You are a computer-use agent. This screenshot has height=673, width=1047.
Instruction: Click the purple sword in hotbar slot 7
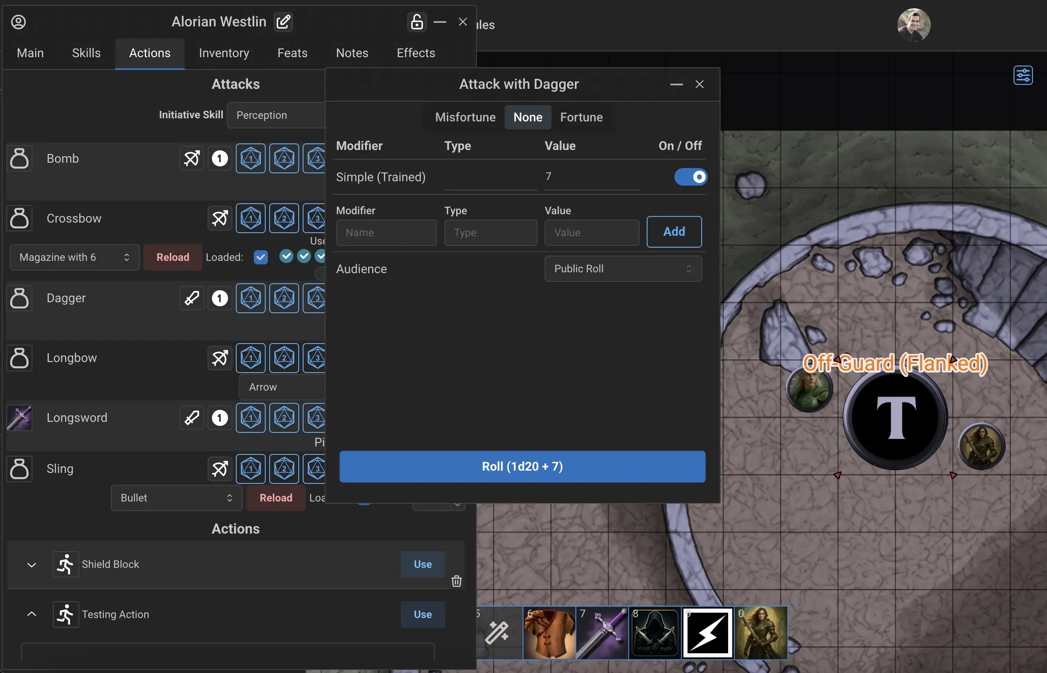pyautogui.click(x=601, y=633)
